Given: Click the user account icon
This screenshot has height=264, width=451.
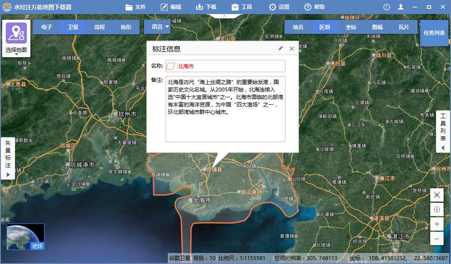Looking at the screenshot, I should pyautogui.click(x=400, y=7).
